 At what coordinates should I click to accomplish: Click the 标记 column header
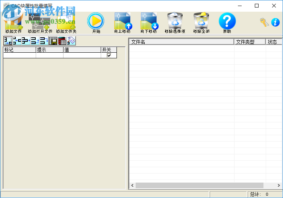(x=20, y=50)
